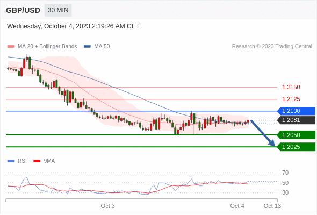The width and height of the screenshot is (317, 215).
Task: Click the blue RSI legend color swatch
Action: (11, 161)
